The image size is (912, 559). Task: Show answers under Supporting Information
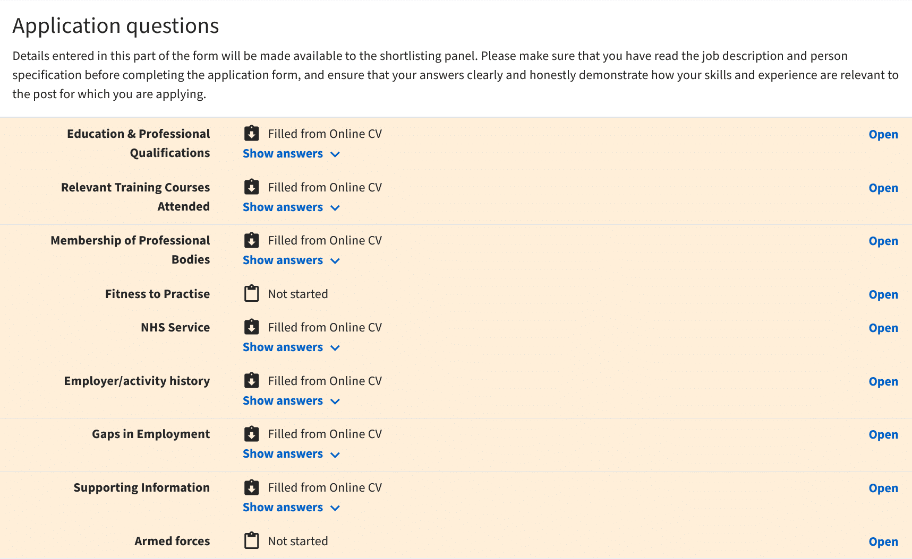coord(291,508)
